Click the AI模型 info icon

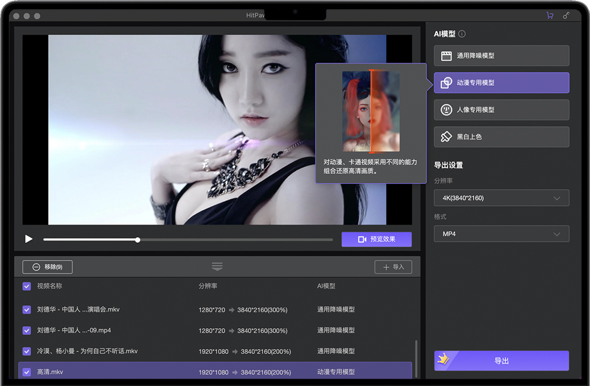click(x=462, y=34)
